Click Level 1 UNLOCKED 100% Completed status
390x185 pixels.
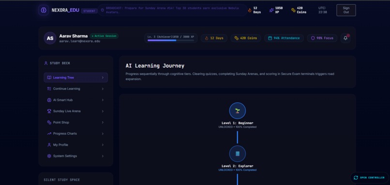coord(237,127)
